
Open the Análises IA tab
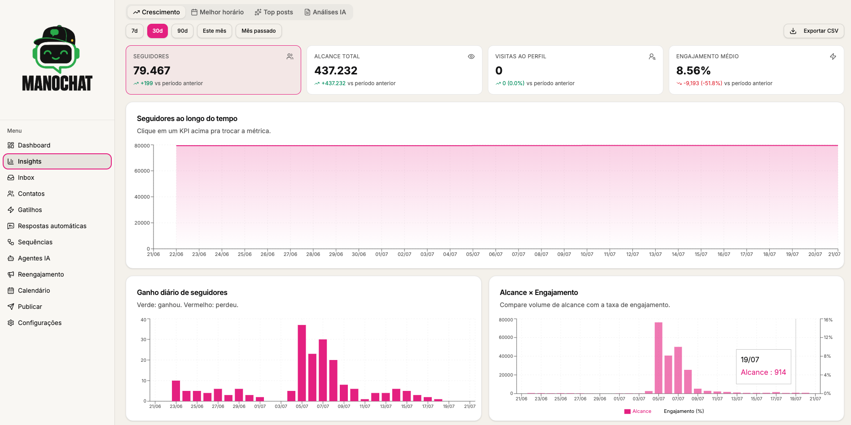pos(325,12)
